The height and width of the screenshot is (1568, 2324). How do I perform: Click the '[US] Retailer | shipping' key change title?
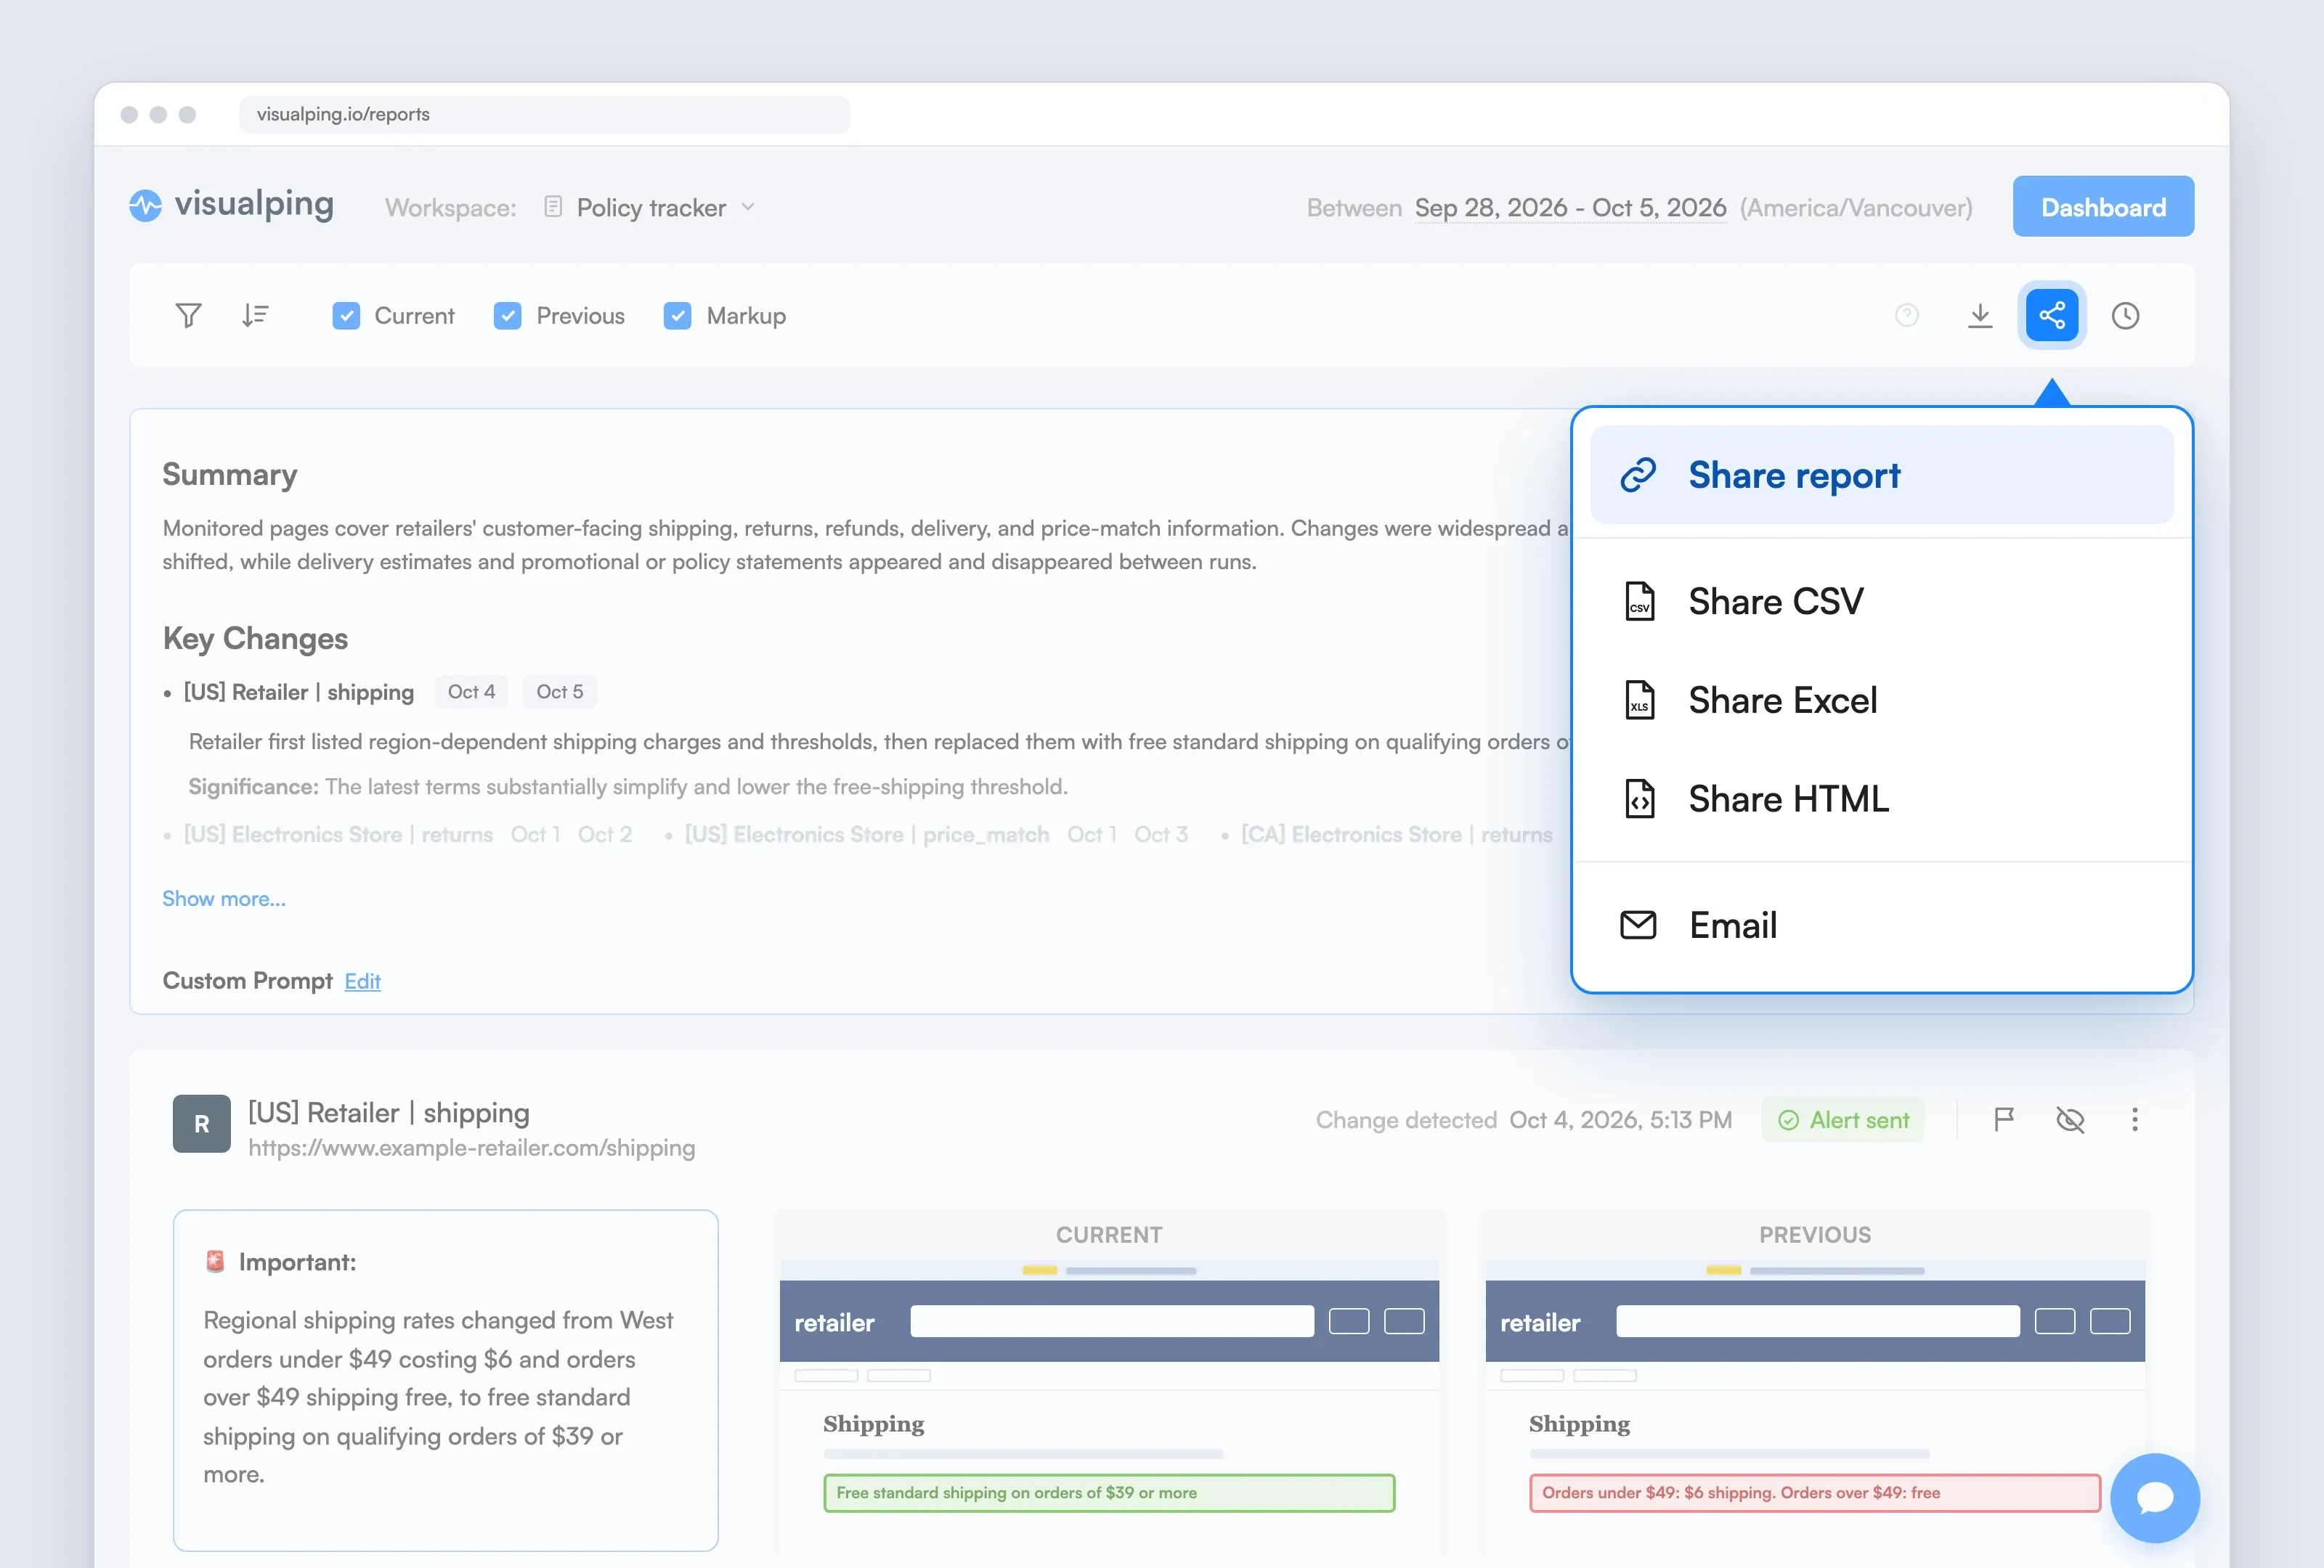(298, 692)
